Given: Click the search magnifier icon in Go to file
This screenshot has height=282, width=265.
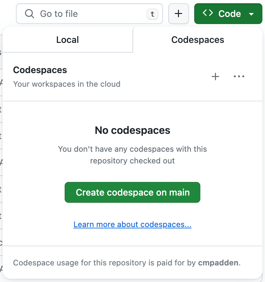Looking at the screenshot, I should (x=29, y=14).
